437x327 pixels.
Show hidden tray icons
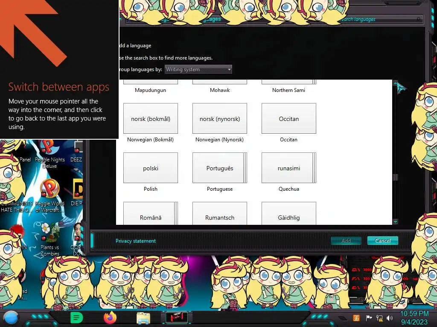coord(343,318)
